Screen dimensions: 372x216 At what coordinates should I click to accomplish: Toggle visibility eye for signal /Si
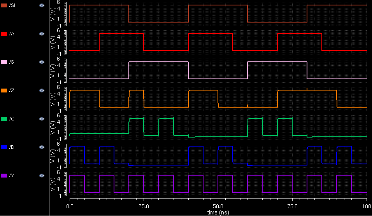click(x=42, y=5)
